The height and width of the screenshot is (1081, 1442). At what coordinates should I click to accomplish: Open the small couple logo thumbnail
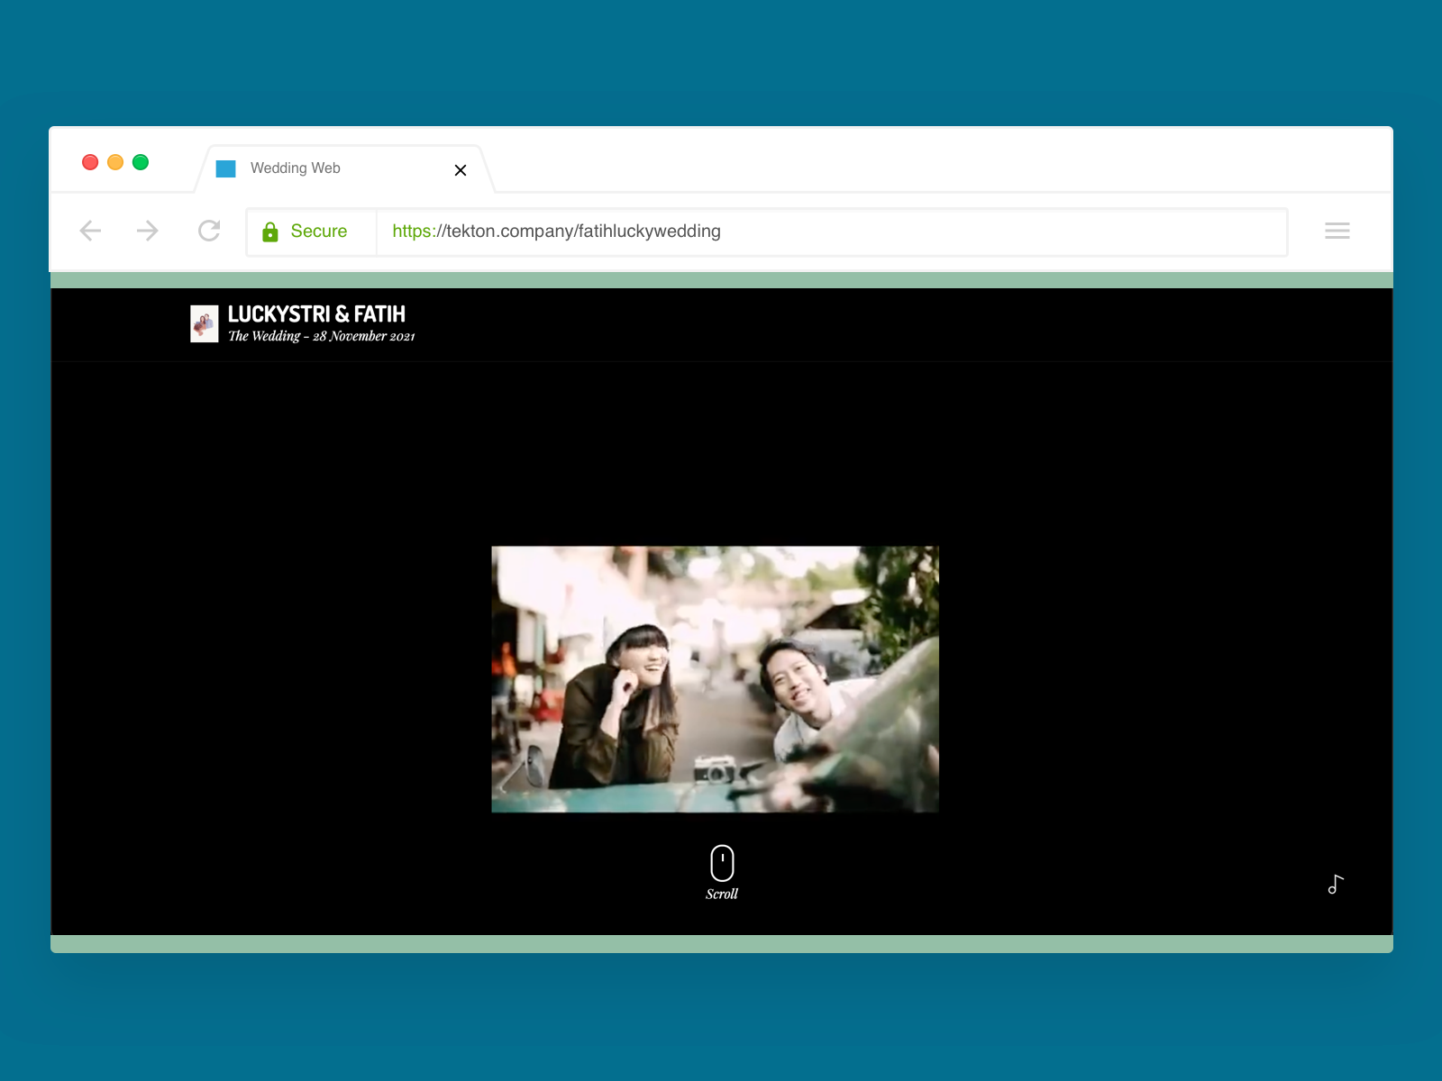pyautogui.click(x=205, y=323)
